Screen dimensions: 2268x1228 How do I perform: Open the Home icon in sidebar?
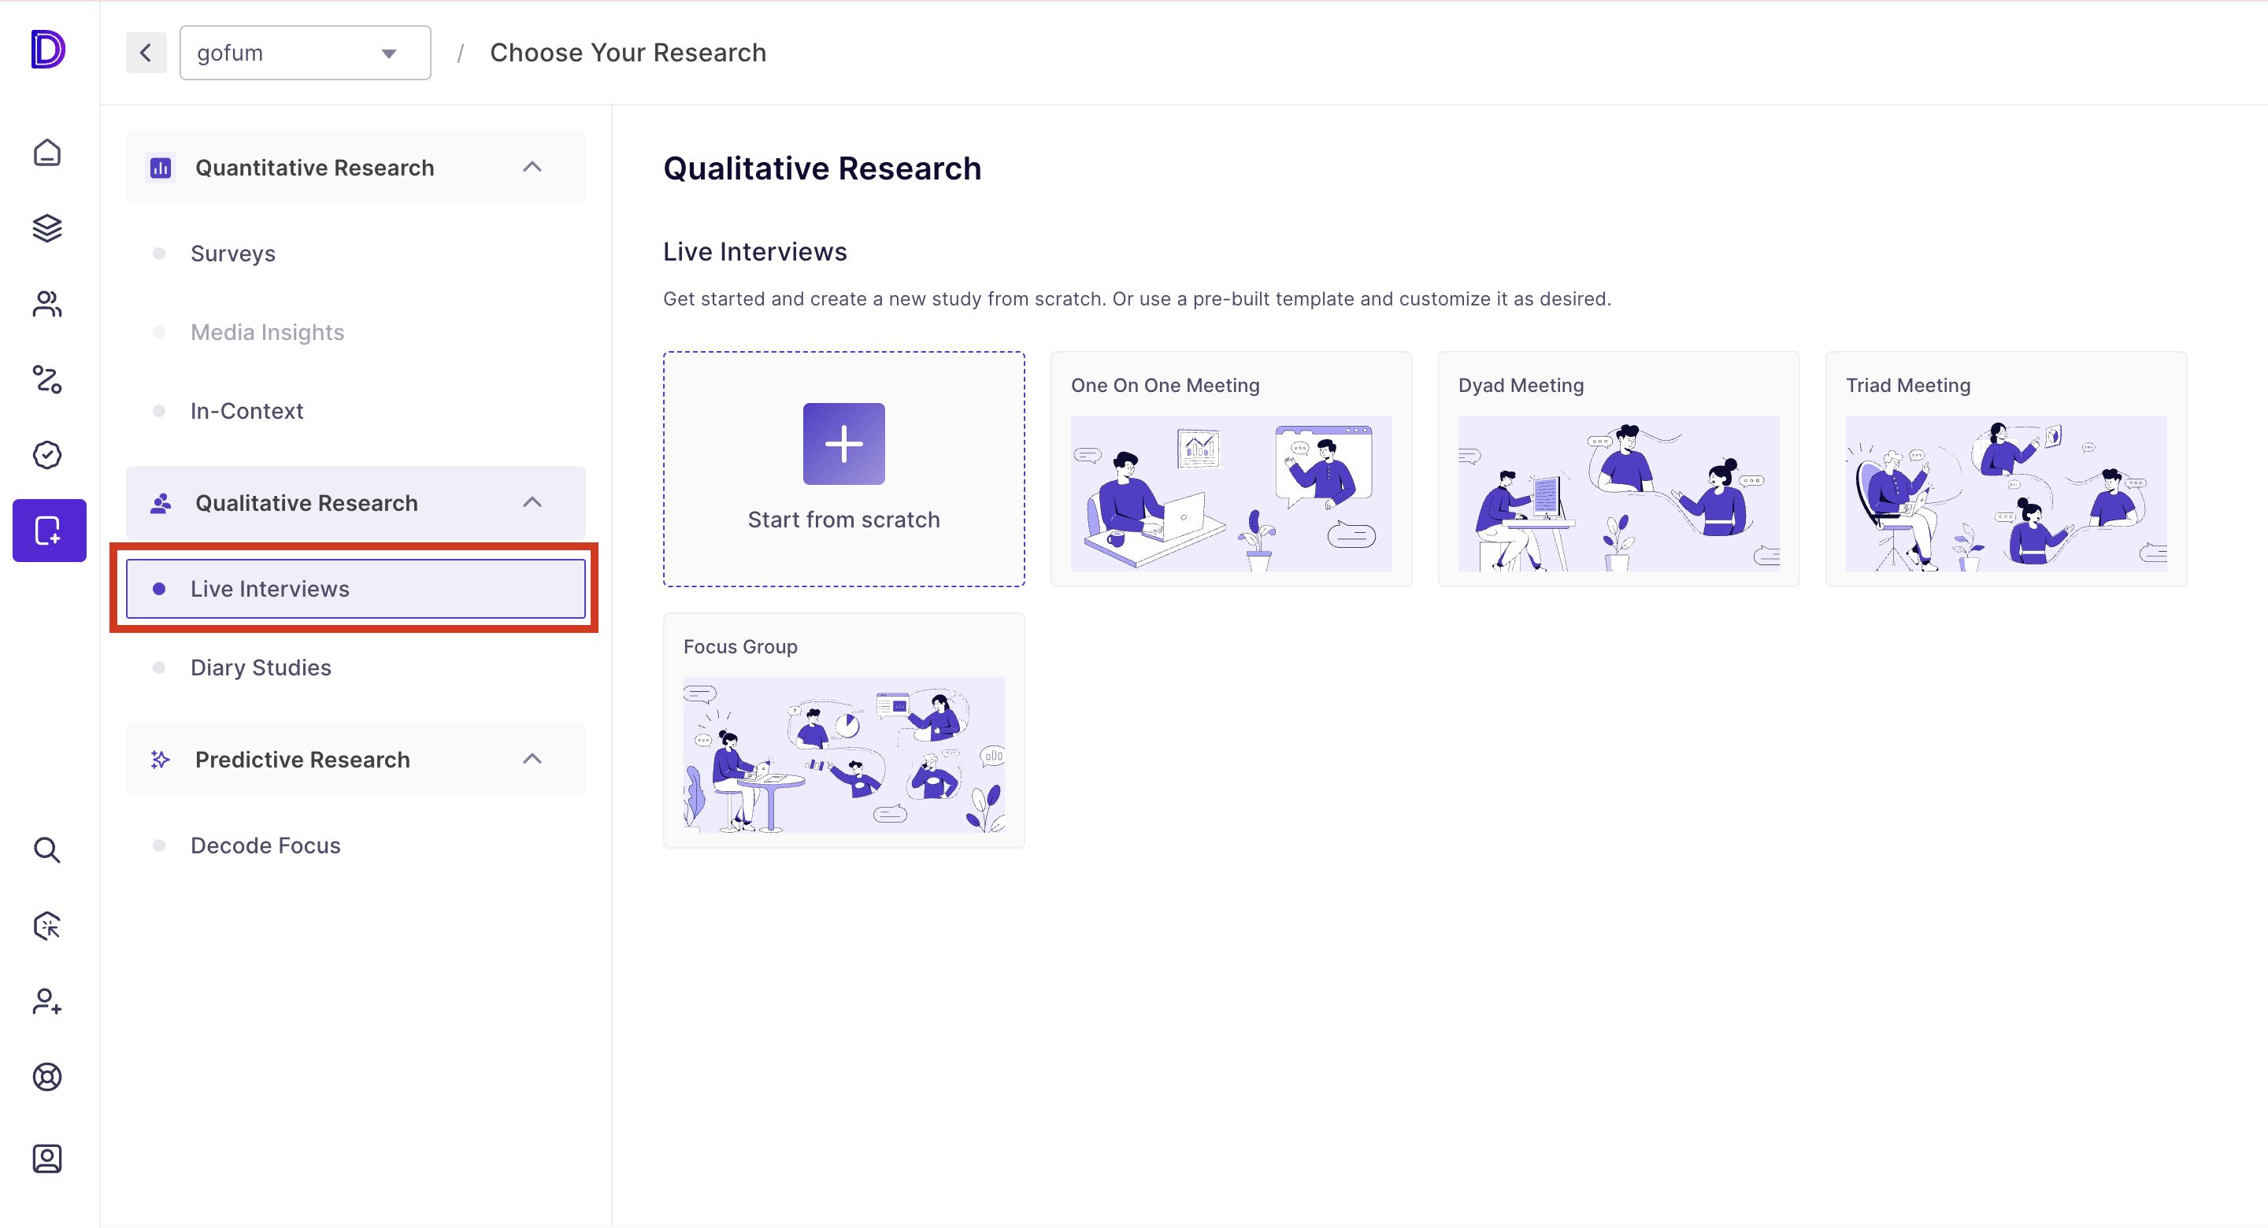(x=47, y=152)
